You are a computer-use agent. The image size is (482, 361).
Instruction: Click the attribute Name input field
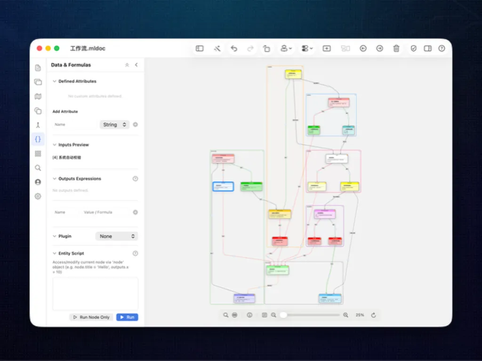click(75, 125)
